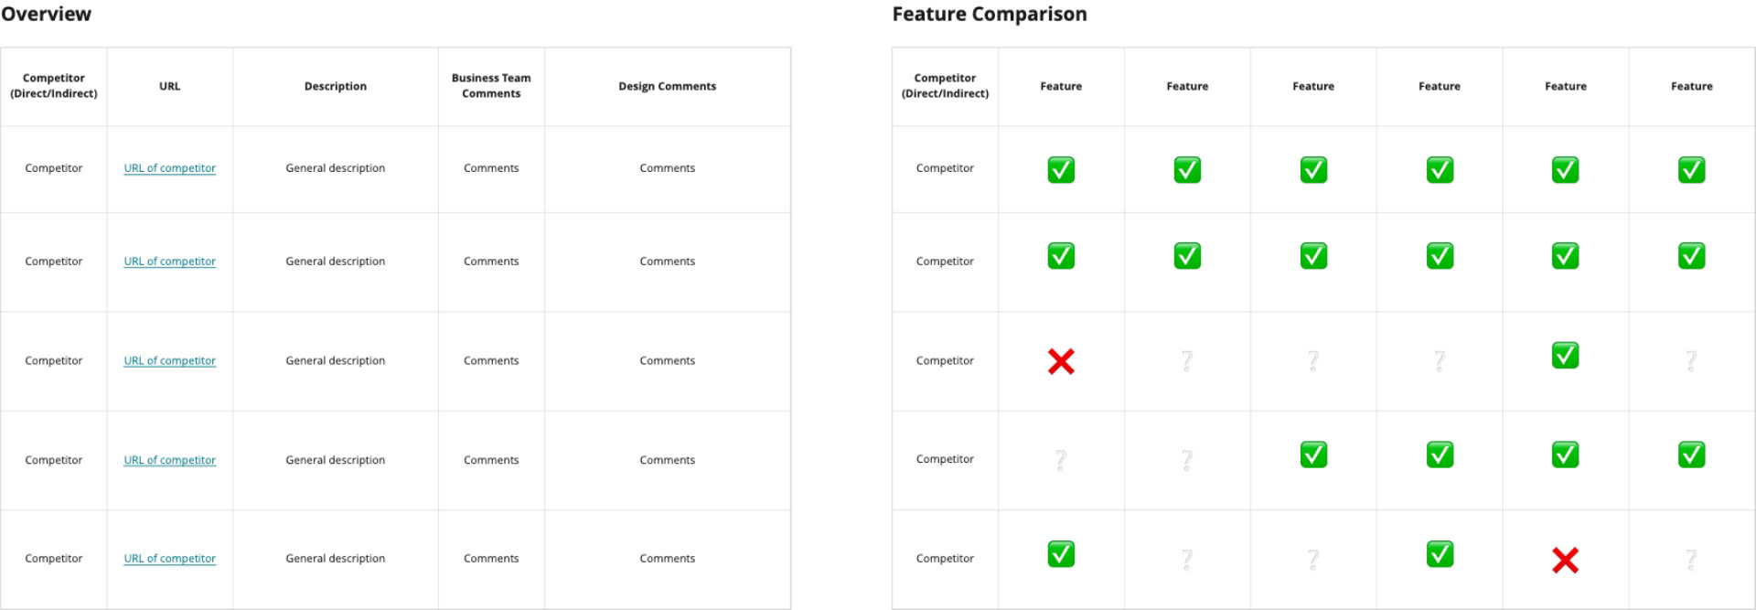Click the first question mark in fourth row
Screen dimensions: 1756x610
(x=1061, y=459)
